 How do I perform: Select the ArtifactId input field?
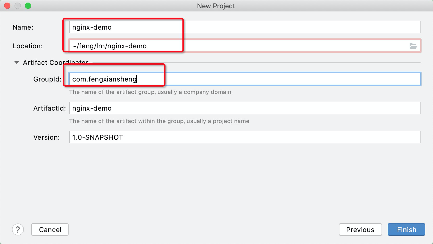coord(244,108)
